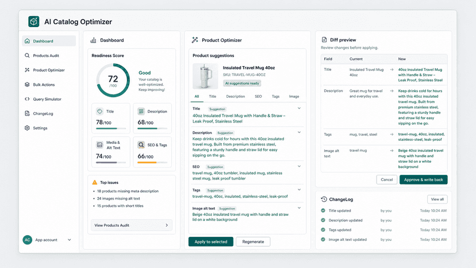The image size is (476, 268).
Task: Click the green check beside Tags updated
Action: 323,229
